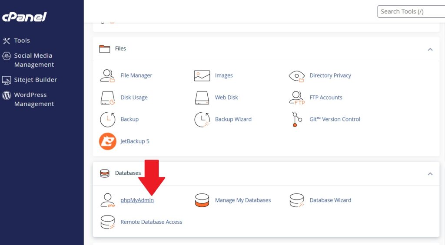Open the Disk Usage link
The image size is (445, 245).
pos(134,98)
